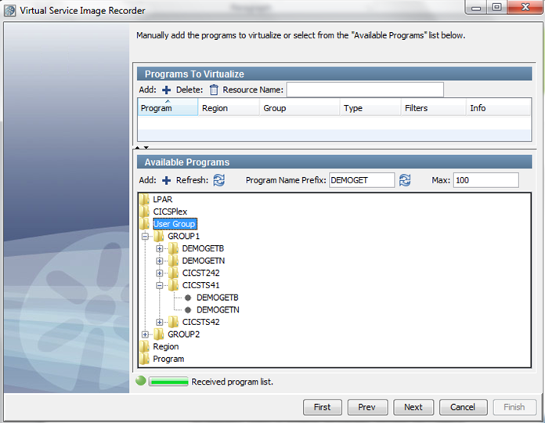Screen dimensions: 545x423
Task: Focus the Resource Name input field
Action: (365, 89)
